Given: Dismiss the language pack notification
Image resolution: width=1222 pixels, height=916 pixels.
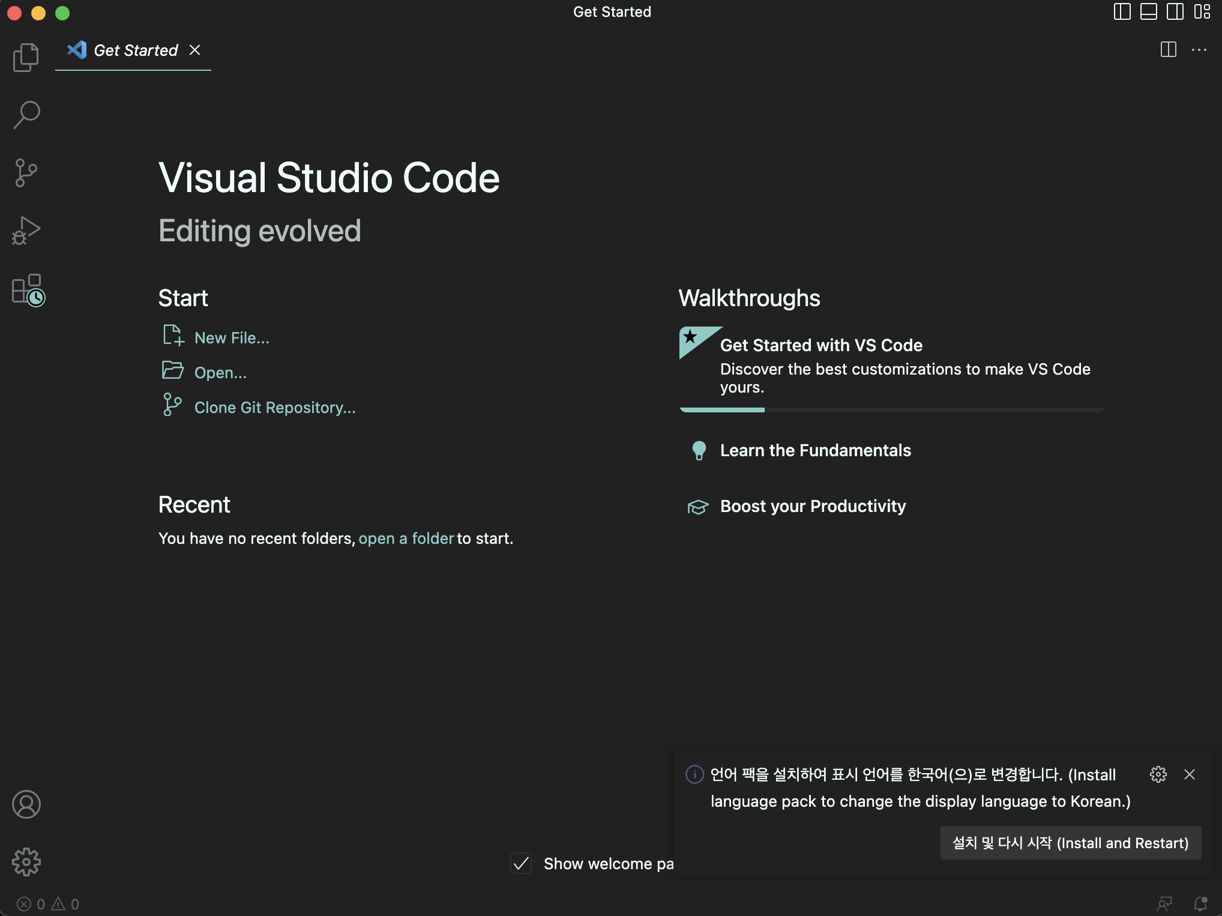Looking at the screenshot, I should click(x=1190, y=774).
